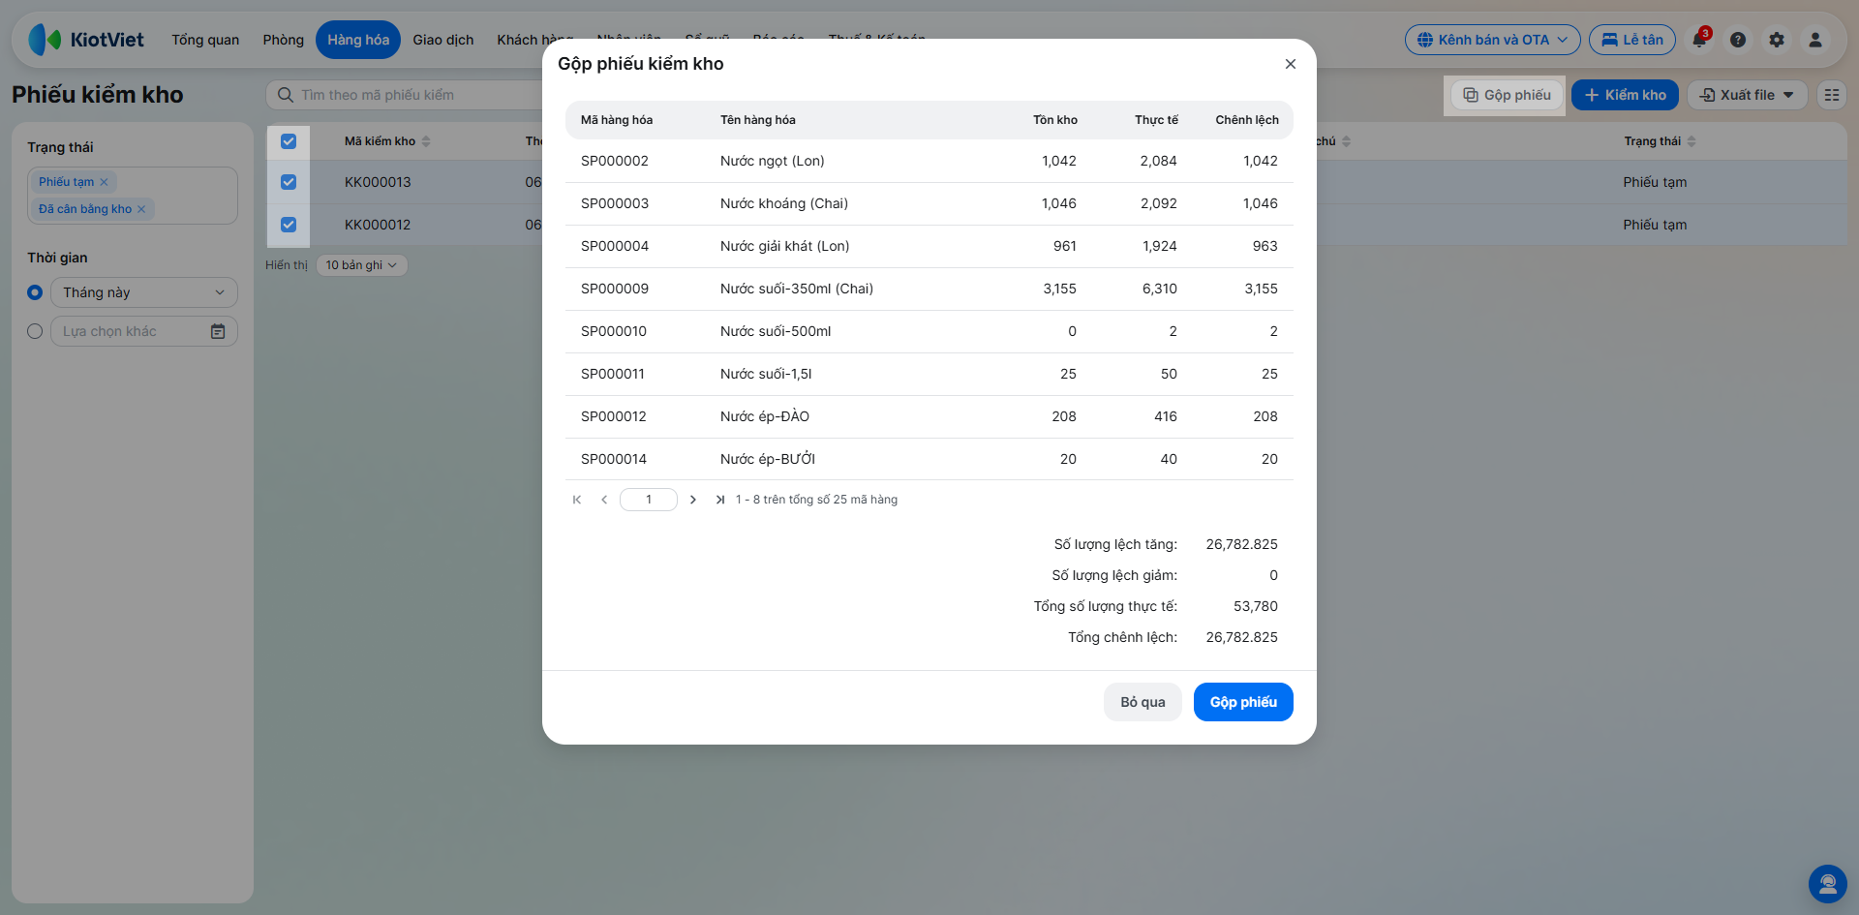Open the Giao dịch menu

point(443,40)
